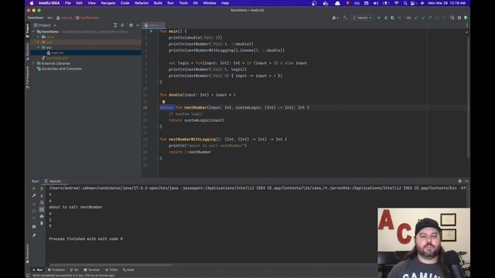Click the print icon in Run panel
495x278 pixels.
click(x=42, y=216)
